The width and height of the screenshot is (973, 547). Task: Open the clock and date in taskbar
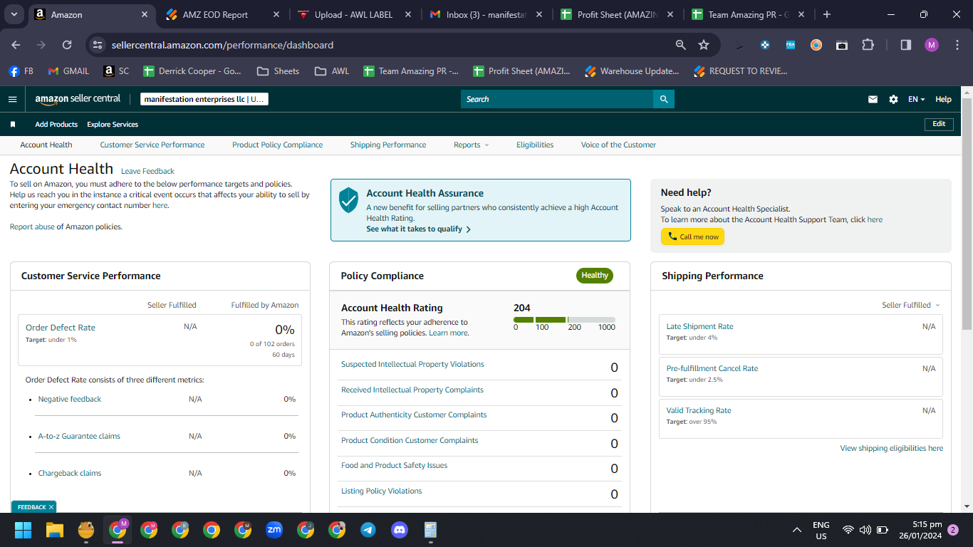920,530
